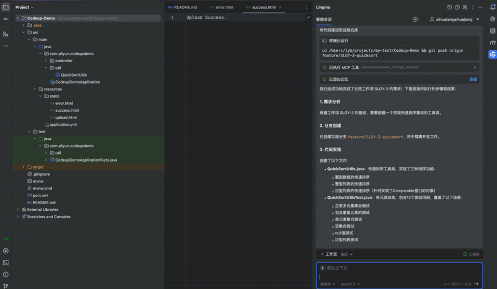This screenshot has width=497, height=289.
Task: Open the Structure tool window icon
Action: pyautogui.click(x=6, y=34)
